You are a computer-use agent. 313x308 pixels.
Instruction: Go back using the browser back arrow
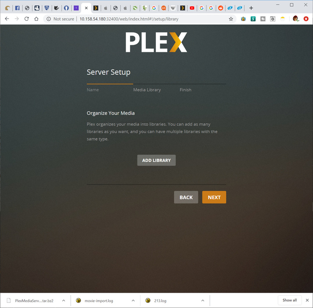[7, 19]
